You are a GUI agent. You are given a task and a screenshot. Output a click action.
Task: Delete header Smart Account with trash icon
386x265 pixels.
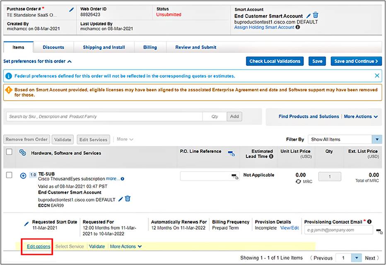point(316,15)
